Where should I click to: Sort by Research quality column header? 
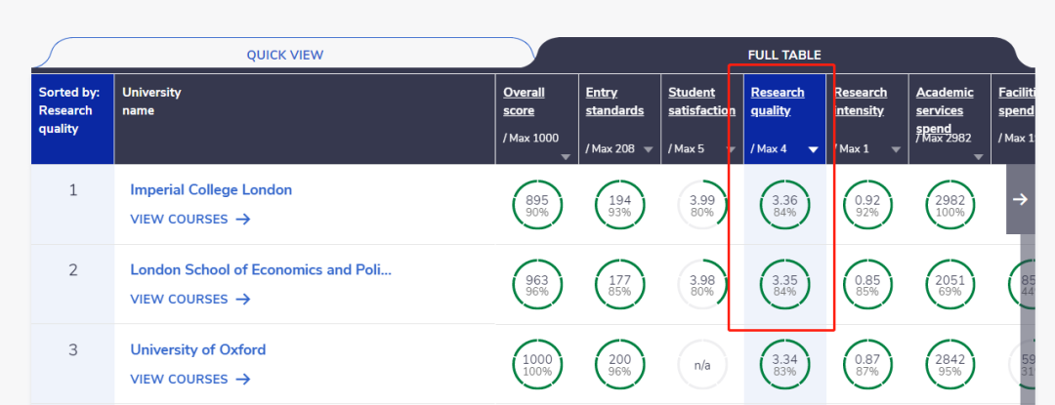point(778,101)
